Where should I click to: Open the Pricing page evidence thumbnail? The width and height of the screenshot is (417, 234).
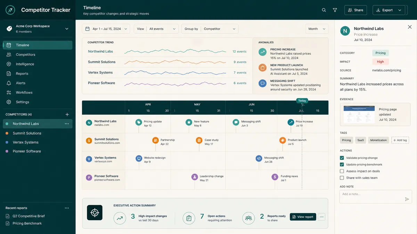[x=359, y=115]
